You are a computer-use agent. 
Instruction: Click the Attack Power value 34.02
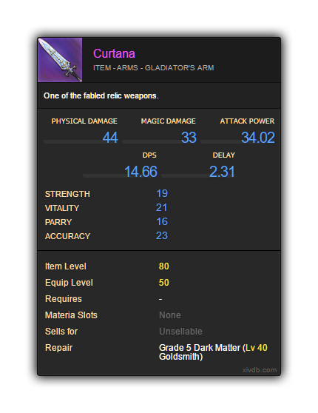pyautogui.click(x=258, y=138)
